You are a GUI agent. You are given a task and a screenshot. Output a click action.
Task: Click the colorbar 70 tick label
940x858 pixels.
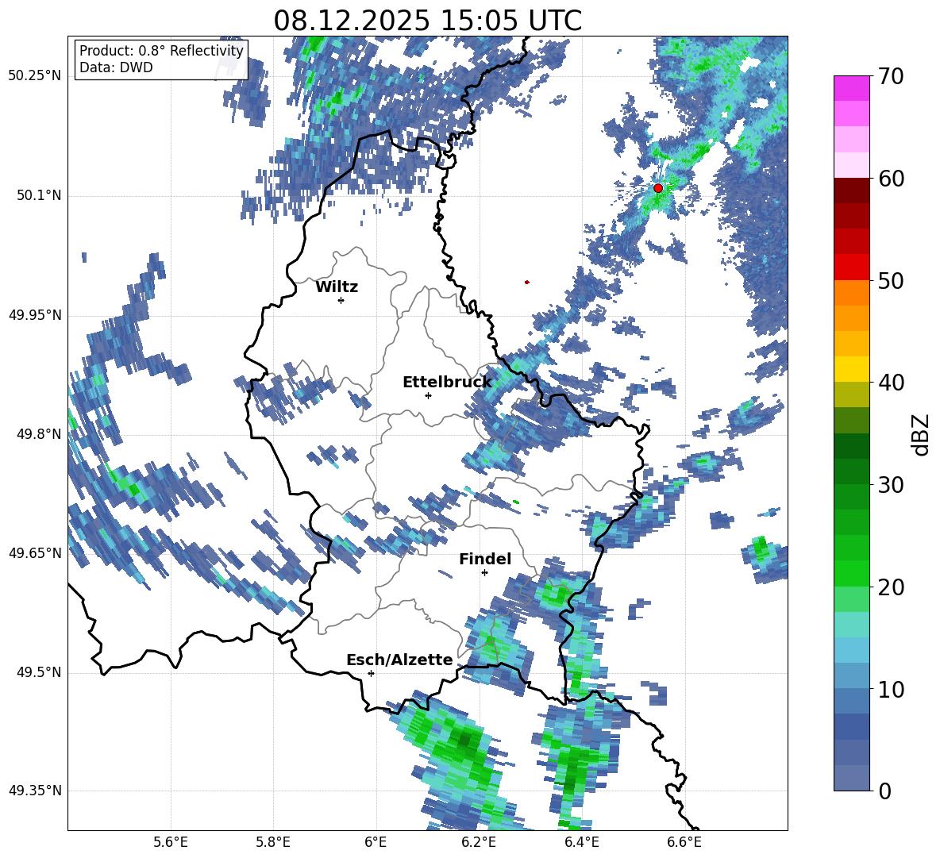point(891,77)
